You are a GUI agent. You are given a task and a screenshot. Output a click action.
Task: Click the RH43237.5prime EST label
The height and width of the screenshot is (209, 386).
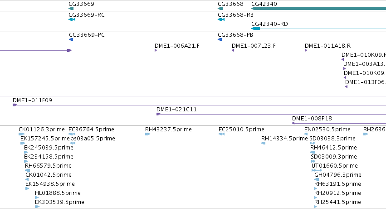(168, 129)
